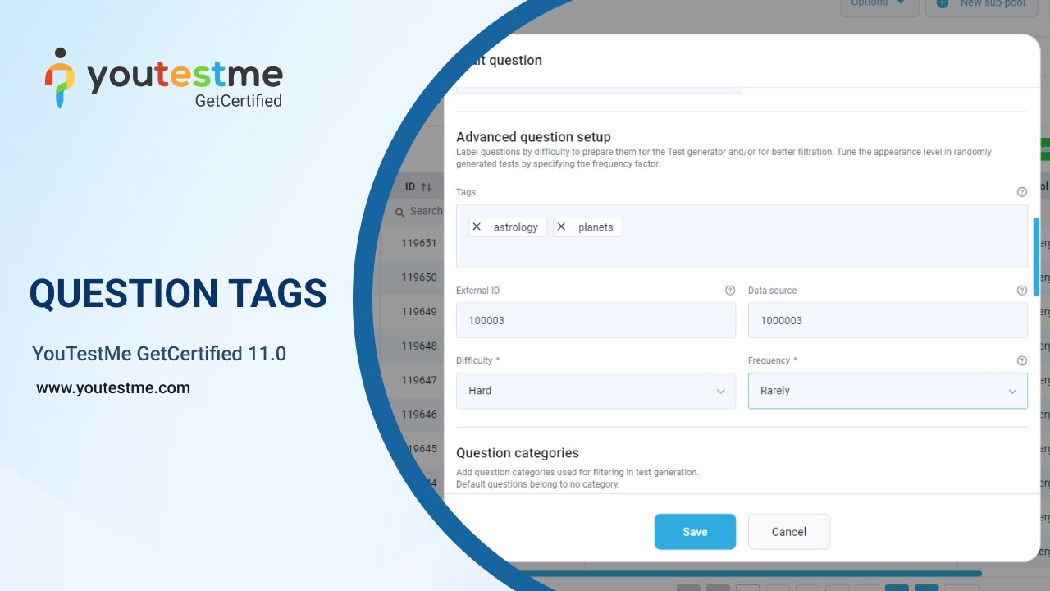Open the help icon beside Data source
Image resolution: width=1050 pixels, height=591 pixels.
(1021, 291)
